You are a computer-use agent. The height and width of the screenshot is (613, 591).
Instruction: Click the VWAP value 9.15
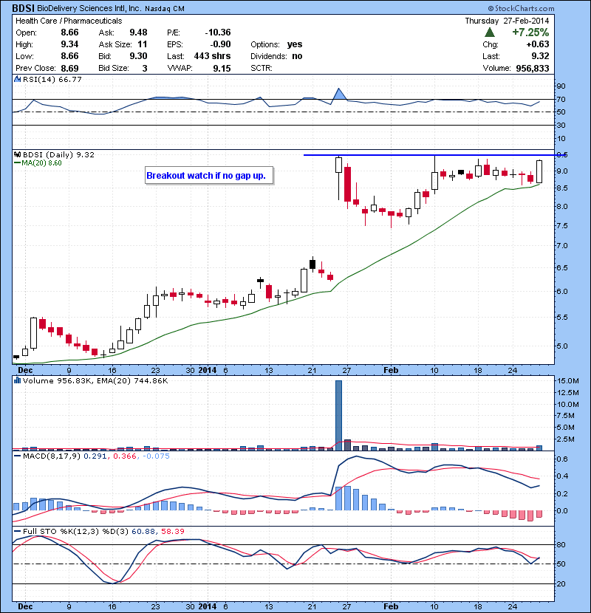[x=222, y=69]
